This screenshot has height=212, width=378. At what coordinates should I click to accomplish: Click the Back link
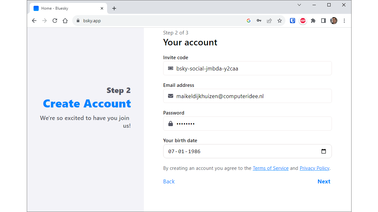click(x=169, y=181)
